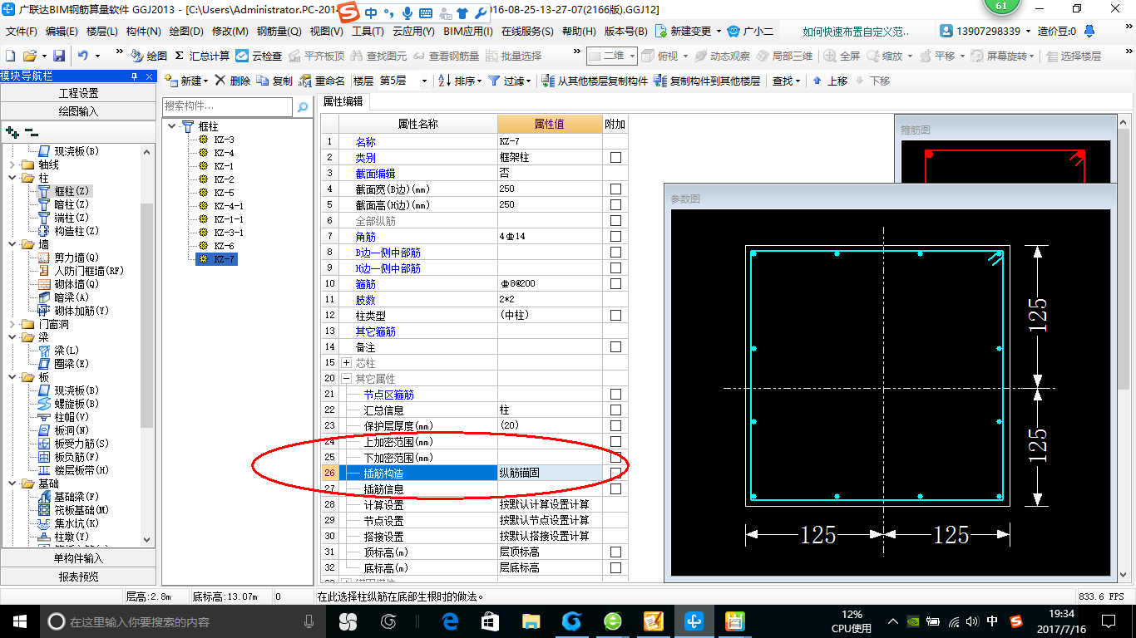1136x638 pixels.
Task: Click 复制构件到其他楼层
Action: 707,81
